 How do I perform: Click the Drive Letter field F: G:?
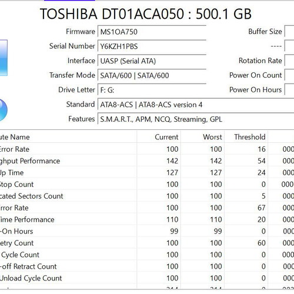(x=152, y=90)
